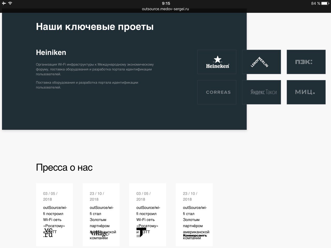Select the Яндекс Такси logo tile

point(261,92)
